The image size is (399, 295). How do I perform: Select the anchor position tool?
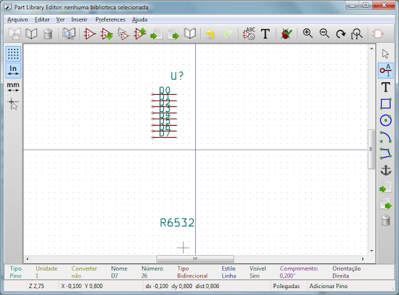pos(386,171)
